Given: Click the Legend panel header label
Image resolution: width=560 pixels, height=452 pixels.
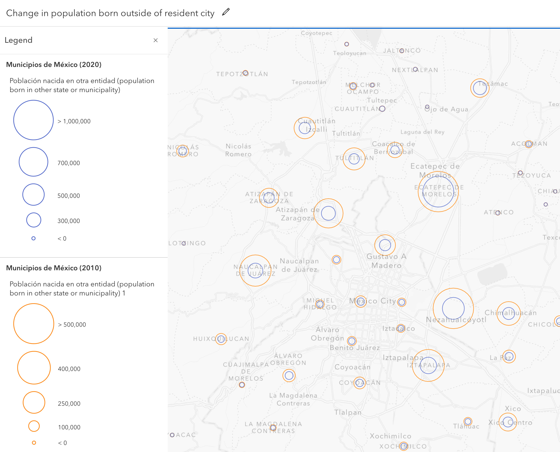Looking at the screenshot, I should [18, 40].
